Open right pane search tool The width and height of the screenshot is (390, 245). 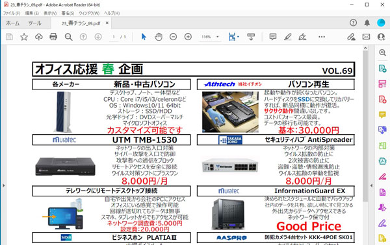(383, 52)
